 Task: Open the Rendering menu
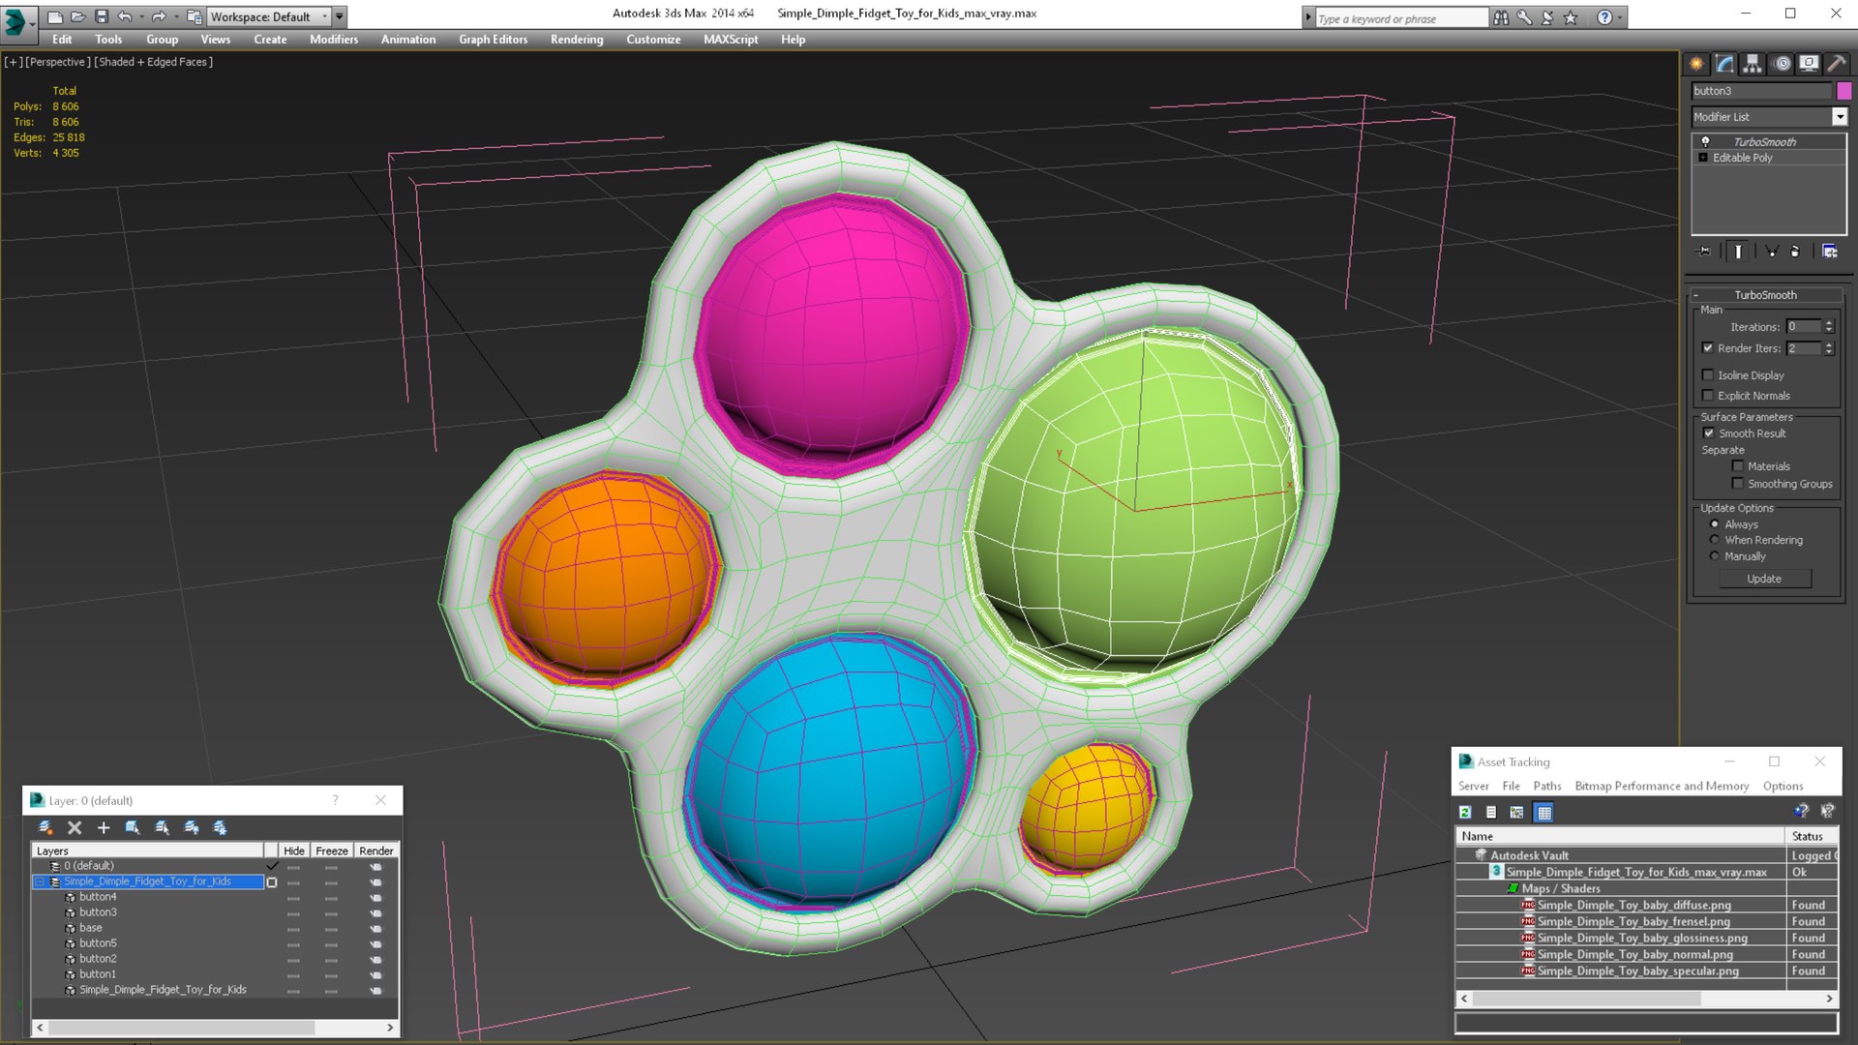coord(577,40)
